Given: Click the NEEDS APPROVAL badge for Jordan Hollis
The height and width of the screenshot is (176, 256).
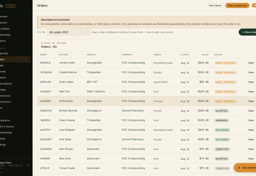Looking at the screenshot, I should pos(225,63).
